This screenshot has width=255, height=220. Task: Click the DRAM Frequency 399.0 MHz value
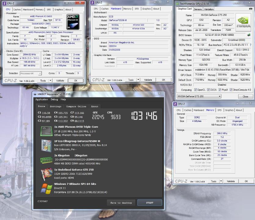click(x=222, y=133)
